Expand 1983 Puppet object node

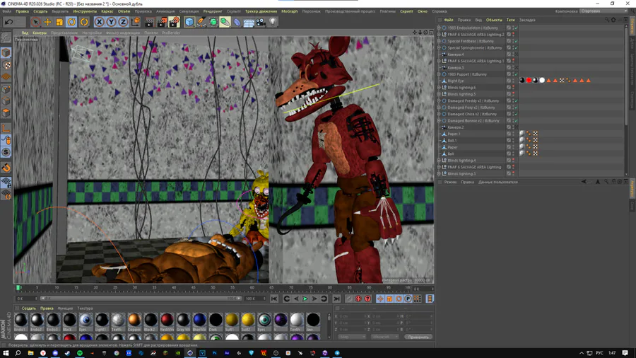[439, 74]
